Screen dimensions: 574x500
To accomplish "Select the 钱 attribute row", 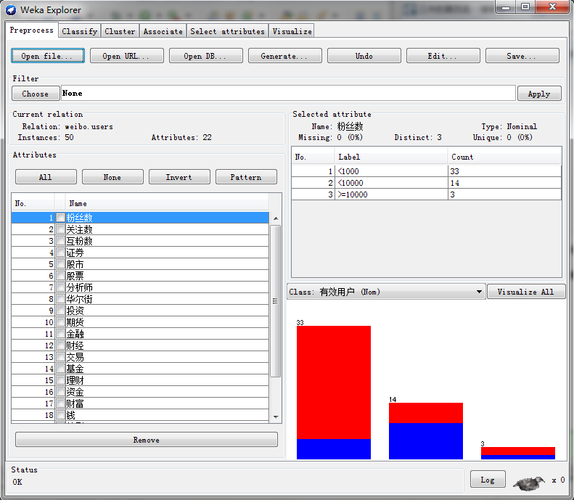I will (140, 415).
